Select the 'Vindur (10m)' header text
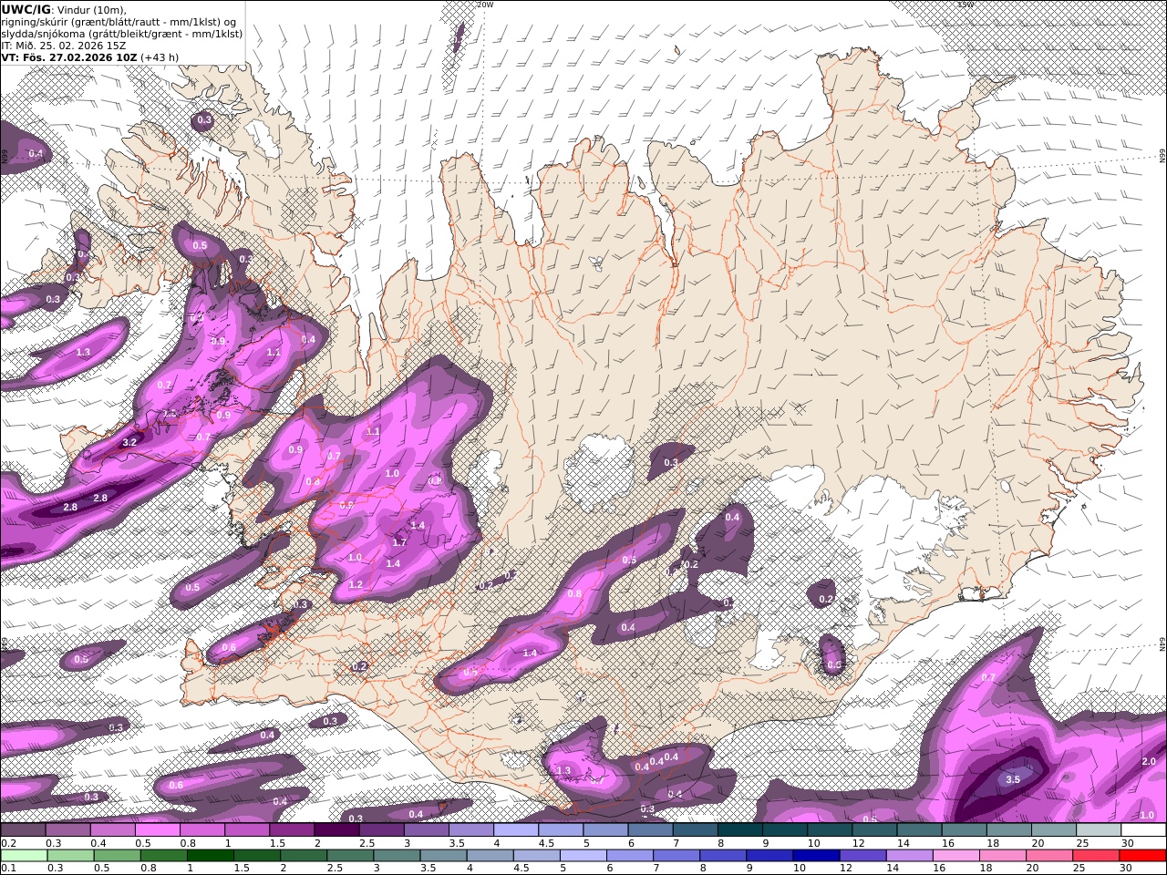The width and height of the screenshot is (1167, 875). pyautogui.click(x=90, y=10)
